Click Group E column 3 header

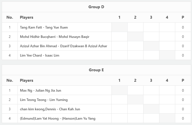pos(151,80)
